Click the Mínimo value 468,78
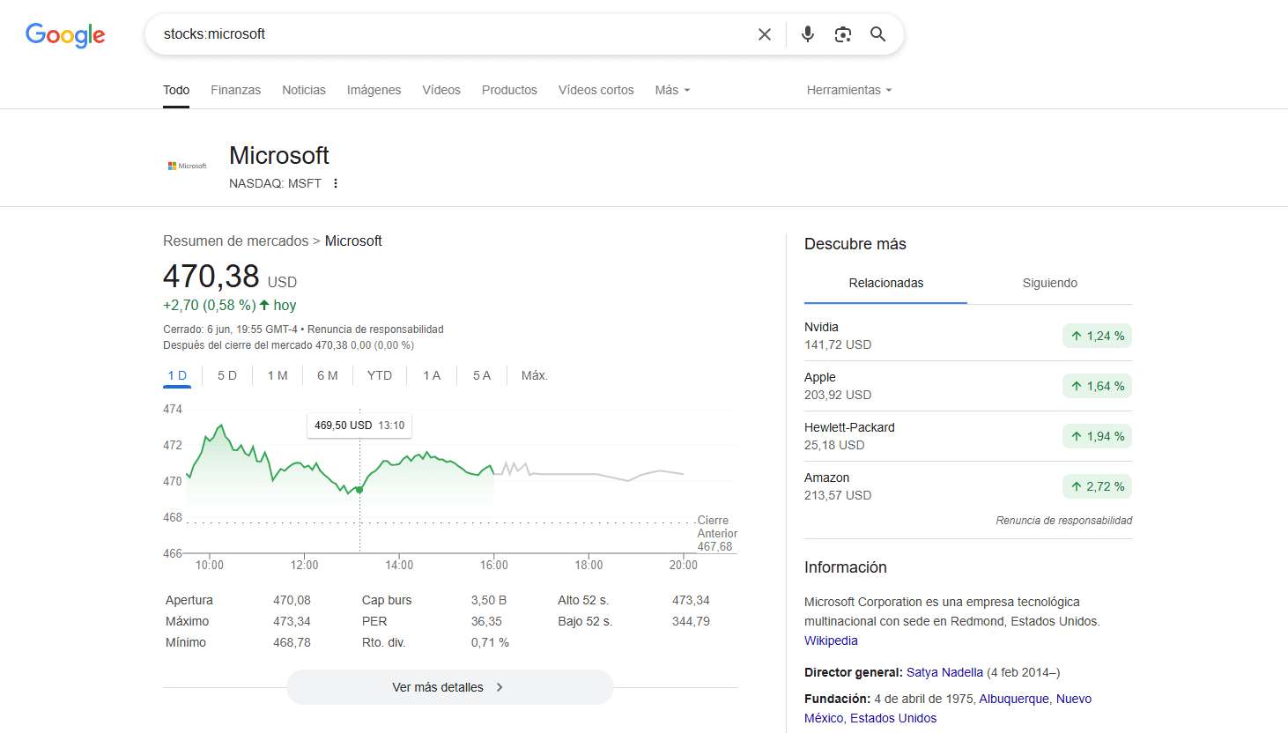Screen dimensions: 1288x733 click(292, 642)
